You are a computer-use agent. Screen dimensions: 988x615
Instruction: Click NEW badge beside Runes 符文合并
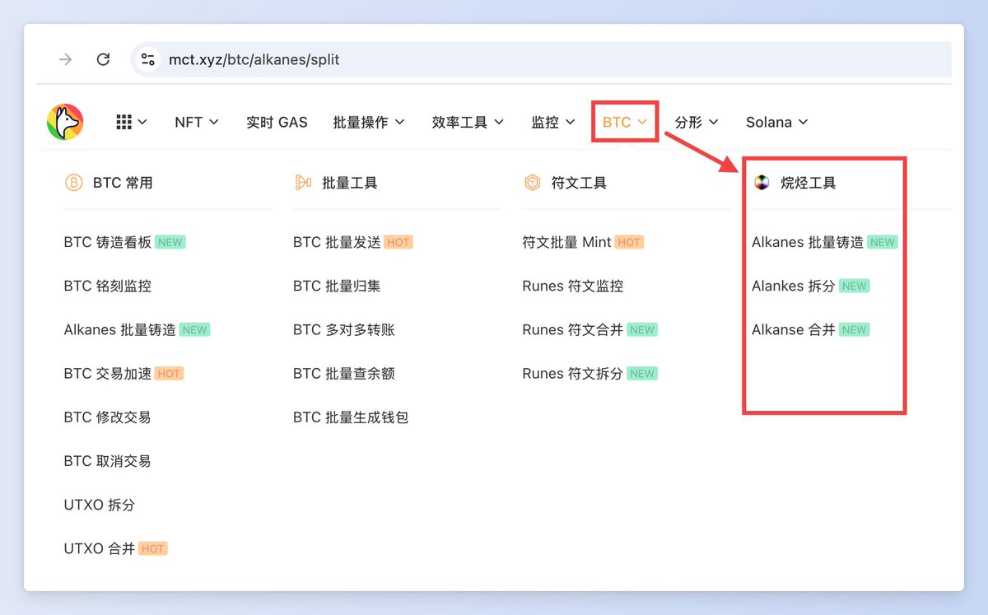click(x=642, y=329)
